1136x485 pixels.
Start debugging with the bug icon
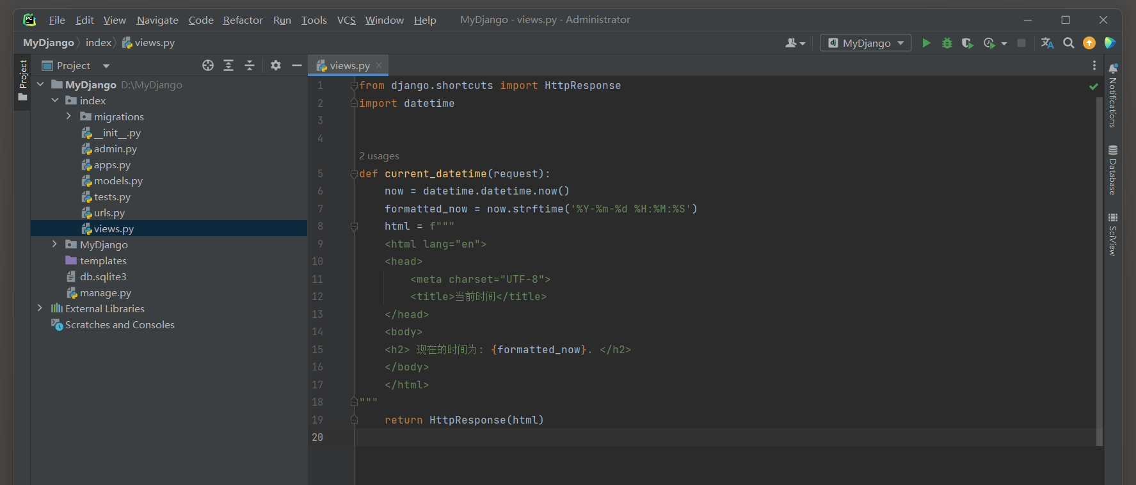click(947, 43)
